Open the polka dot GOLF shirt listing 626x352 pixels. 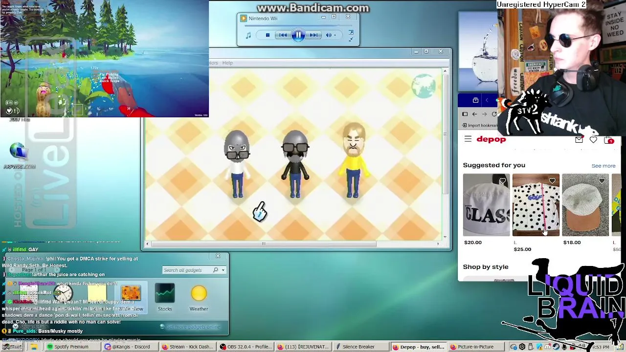(x=536, y=205)
